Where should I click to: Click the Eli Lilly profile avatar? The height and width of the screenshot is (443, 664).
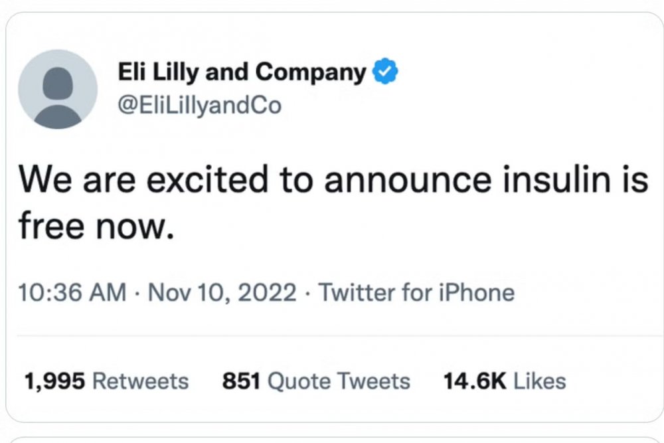coord(58,89)
